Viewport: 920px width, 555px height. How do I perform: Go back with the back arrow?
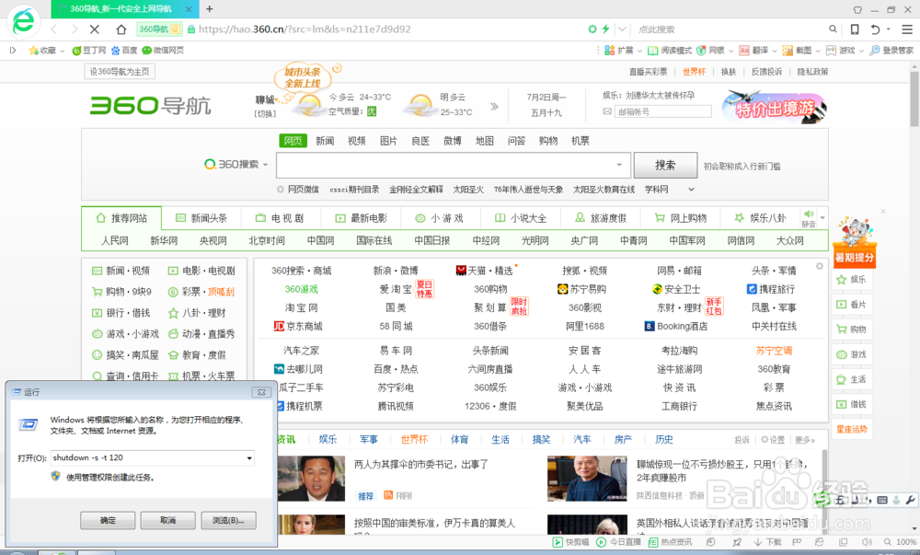(54, 29)
